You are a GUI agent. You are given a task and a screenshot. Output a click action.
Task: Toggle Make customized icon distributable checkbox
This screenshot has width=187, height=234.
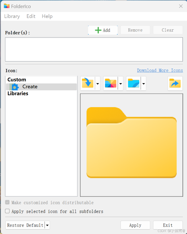coord(7,203)
